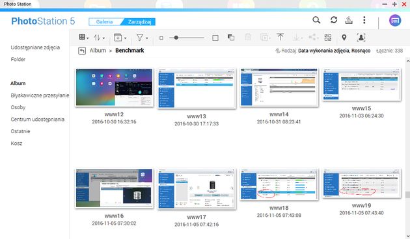Click the vertical scrollbar thumb
The image size is (410, 239).
coord(407,195)
